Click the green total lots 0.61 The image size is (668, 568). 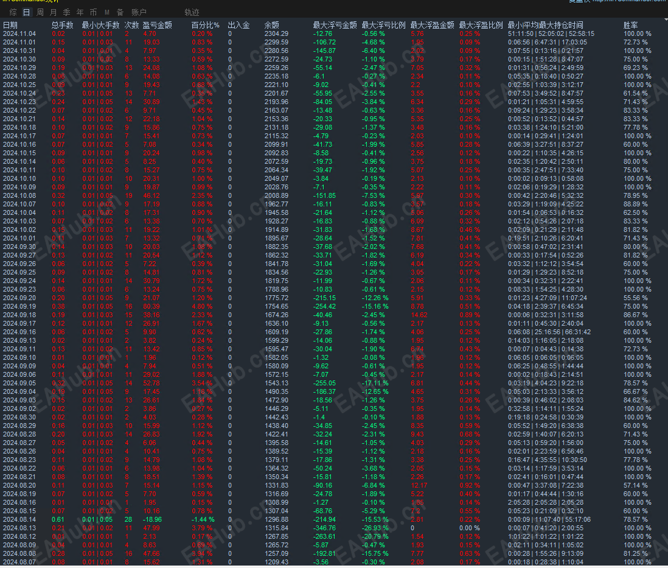coord(58,520)
